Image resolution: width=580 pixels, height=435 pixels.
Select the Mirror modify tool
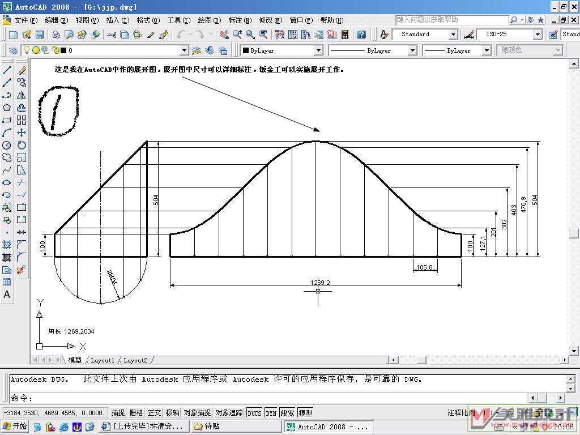click(22, 95)
